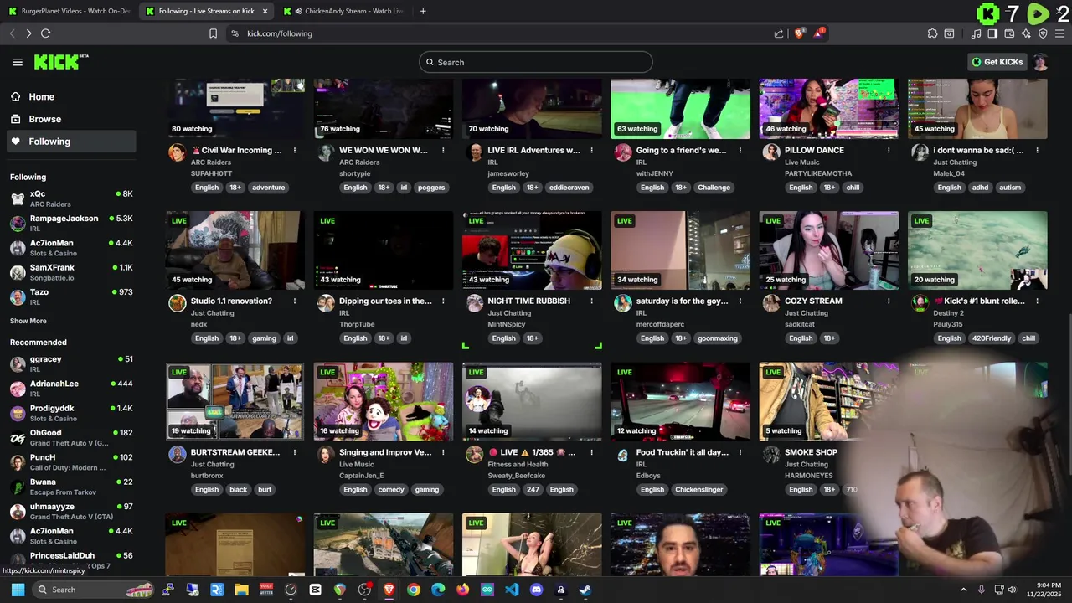1072x603 pixels.
Task: Click the share page icon in address bar
Action: [x=779, y=33]
